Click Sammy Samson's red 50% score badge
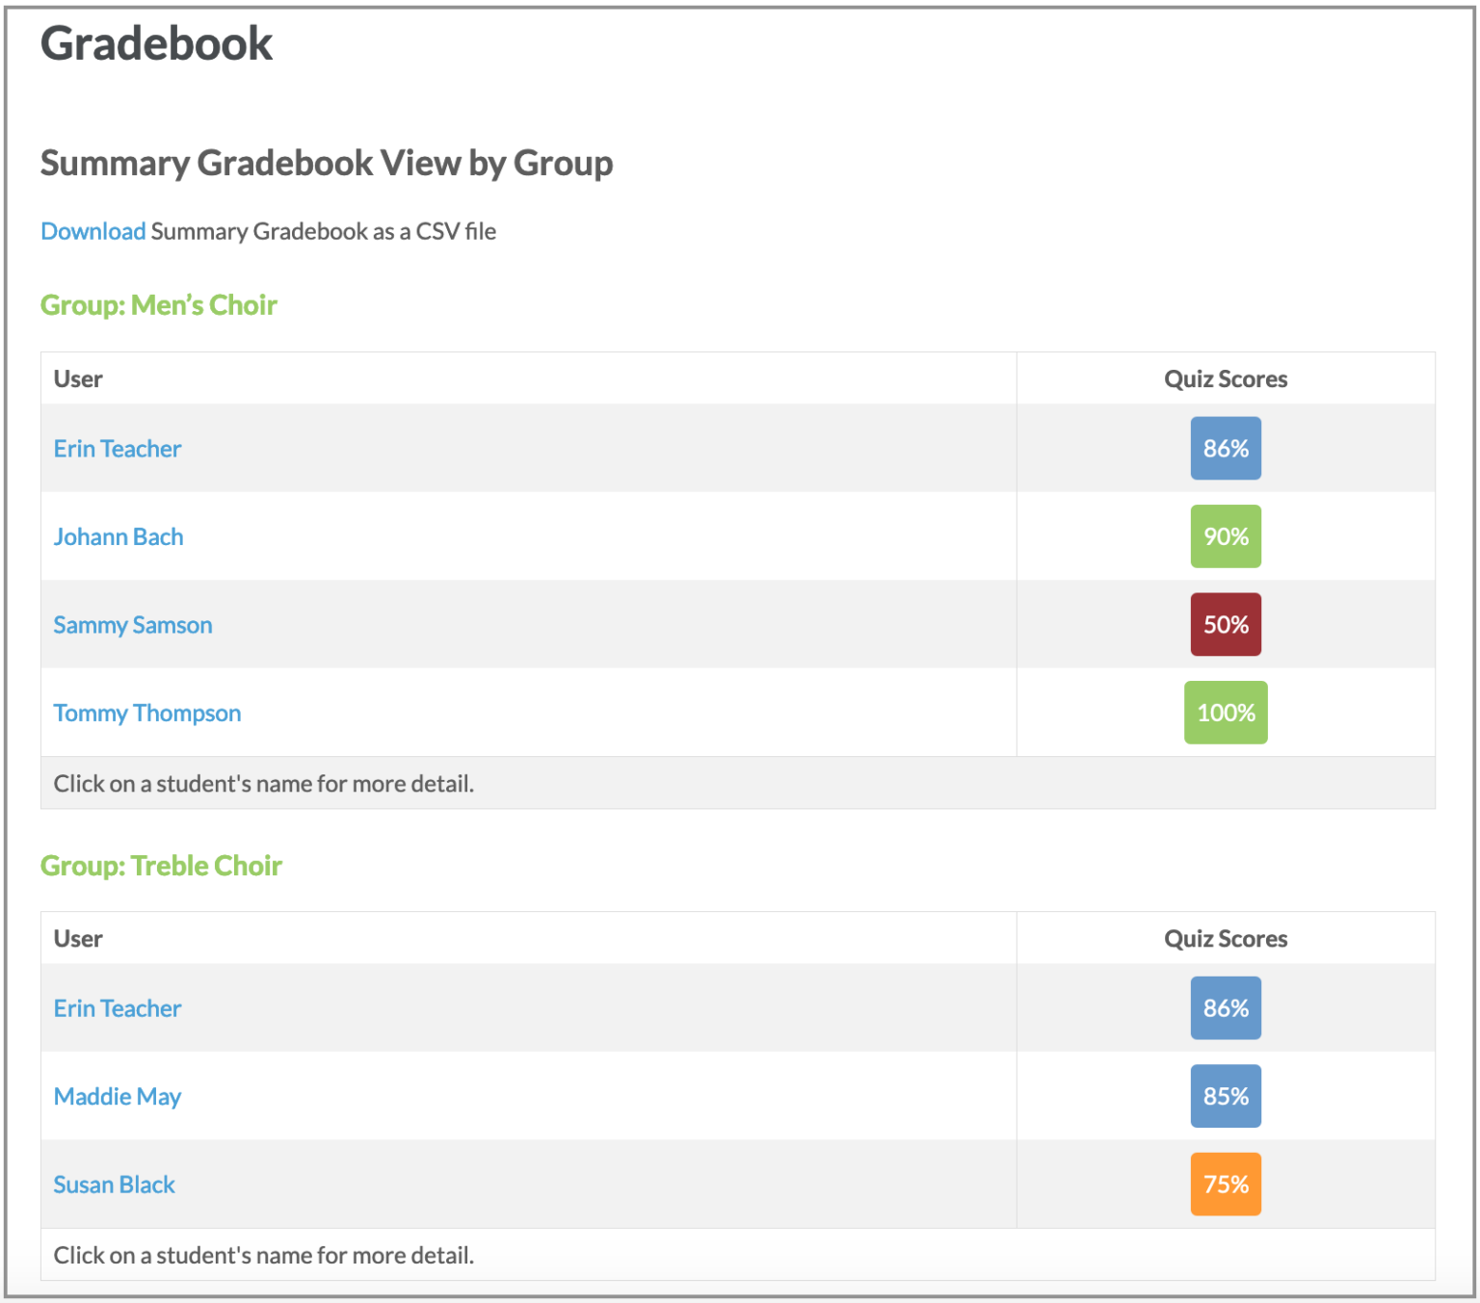 point(1225,624)
